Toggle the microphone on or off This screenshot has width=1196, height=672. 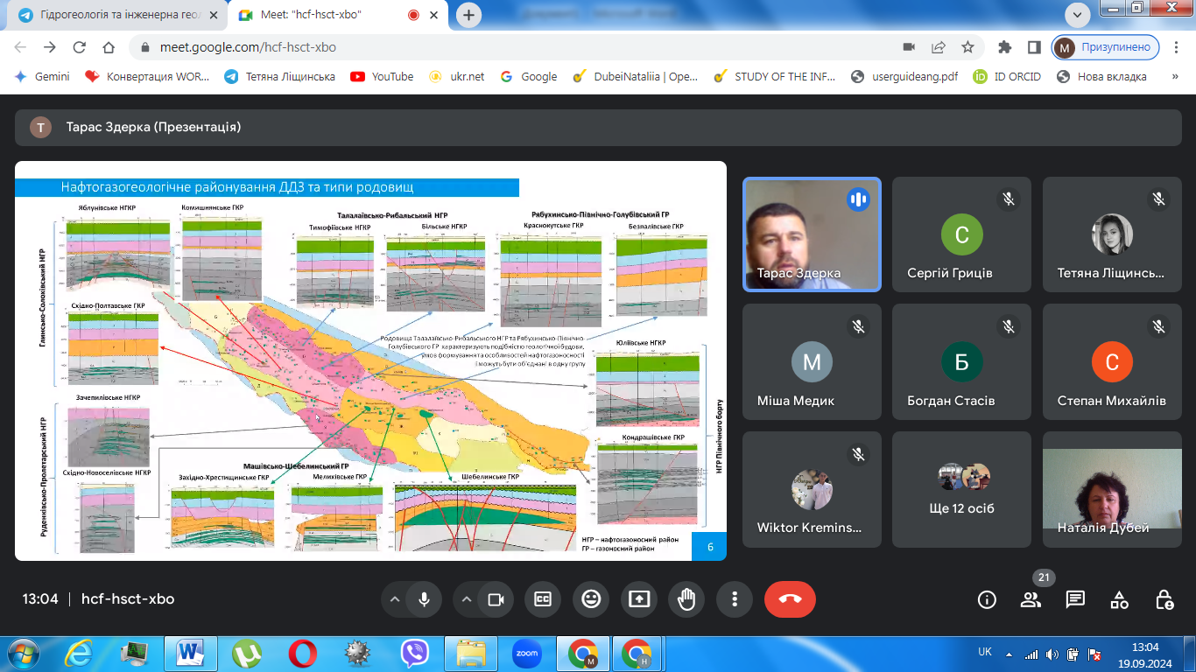[x=425, y=599]
